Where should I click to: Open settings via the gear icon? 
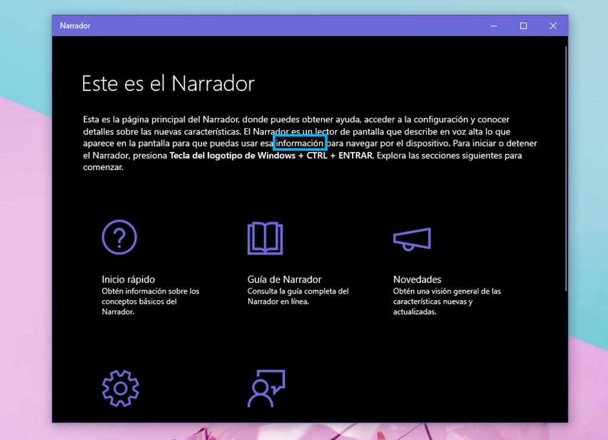click(x=120, y=388)
